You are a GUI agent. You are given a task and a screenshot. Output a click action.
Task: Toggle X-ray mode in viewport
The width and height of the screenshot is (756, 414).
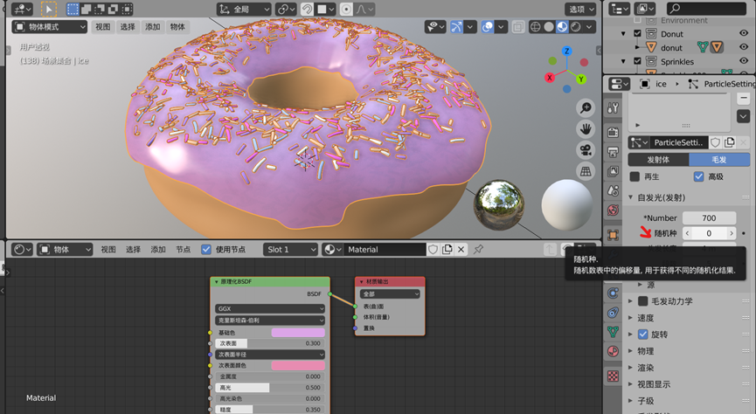(x=518, y=27)
